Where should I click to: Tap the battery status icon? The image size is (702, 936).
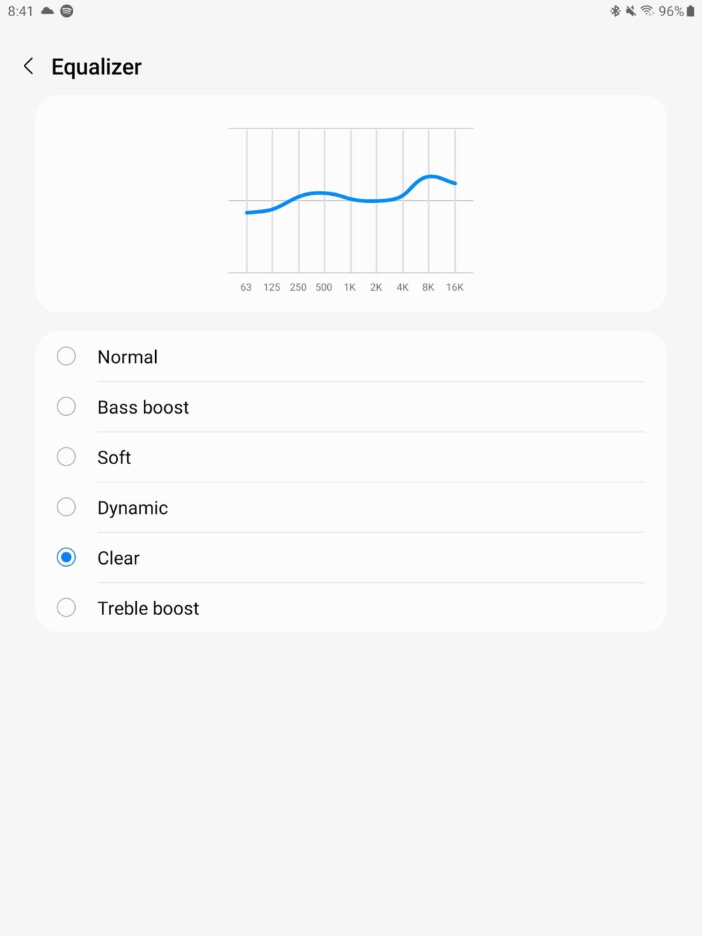tap(691, 11)
